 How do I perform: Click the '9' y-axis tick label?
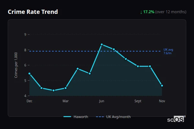[25, 35]
